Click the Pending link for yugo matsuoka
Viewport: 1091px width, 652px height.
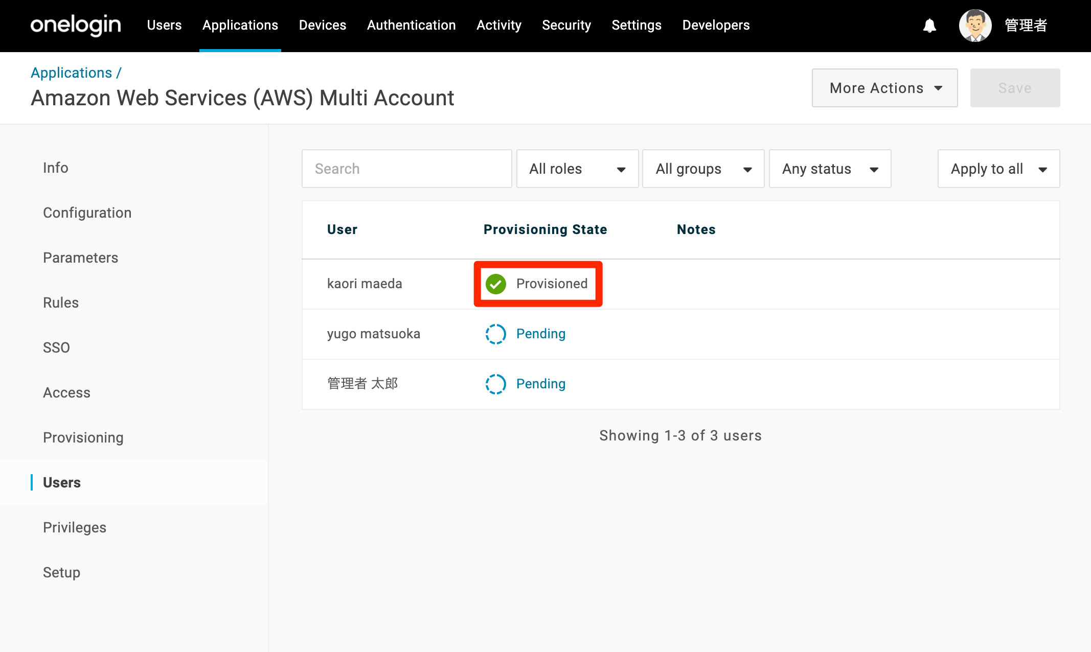tap(541, 334)
